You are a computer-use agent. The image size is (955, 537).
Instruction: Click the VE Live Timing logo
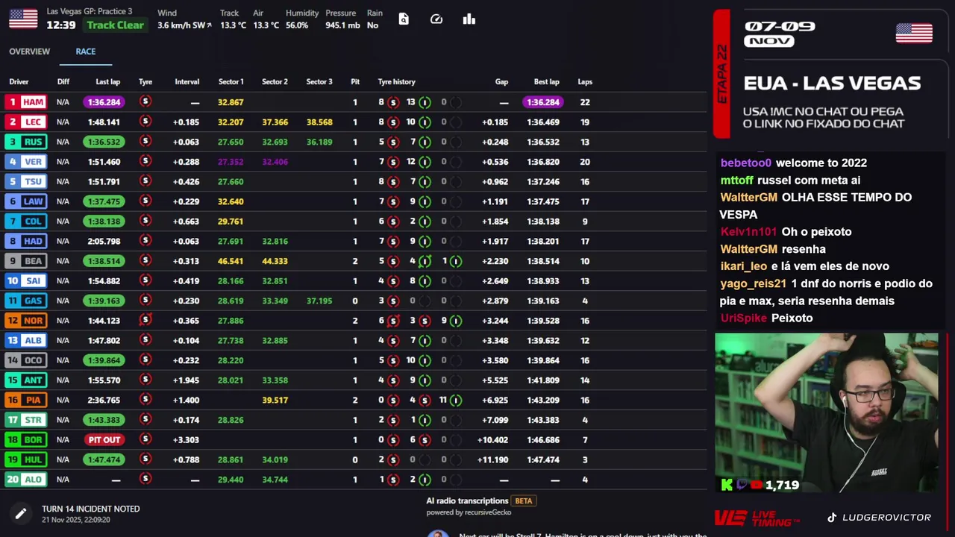(757, 518)
